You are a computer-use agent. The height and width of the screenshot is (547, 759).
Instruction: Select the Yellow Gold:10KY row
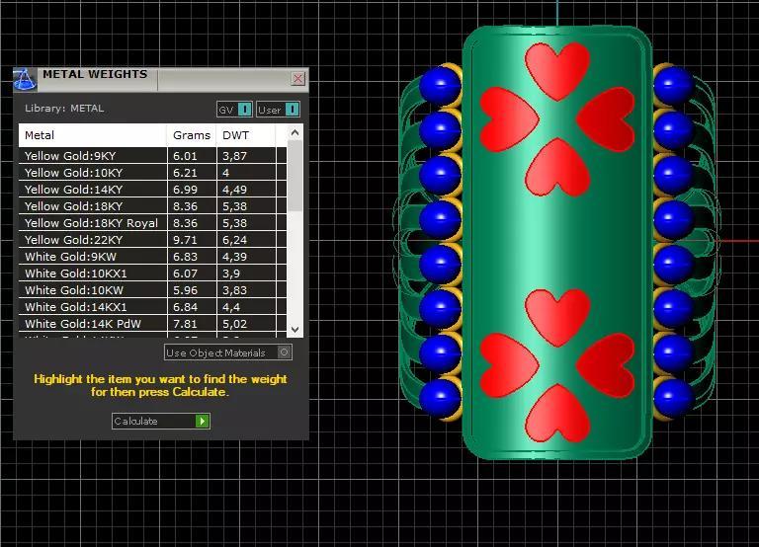tap(152, 173)
